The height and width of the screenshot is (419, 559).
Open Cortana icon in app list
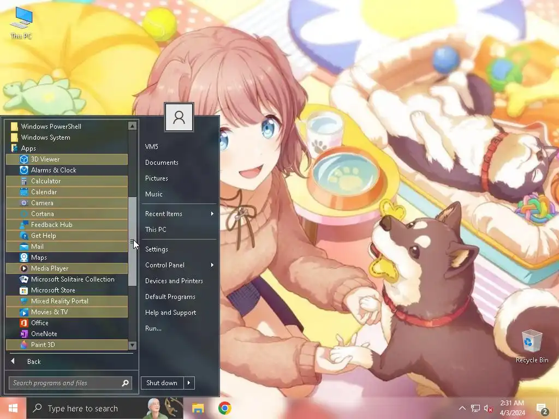pos(24,214)
